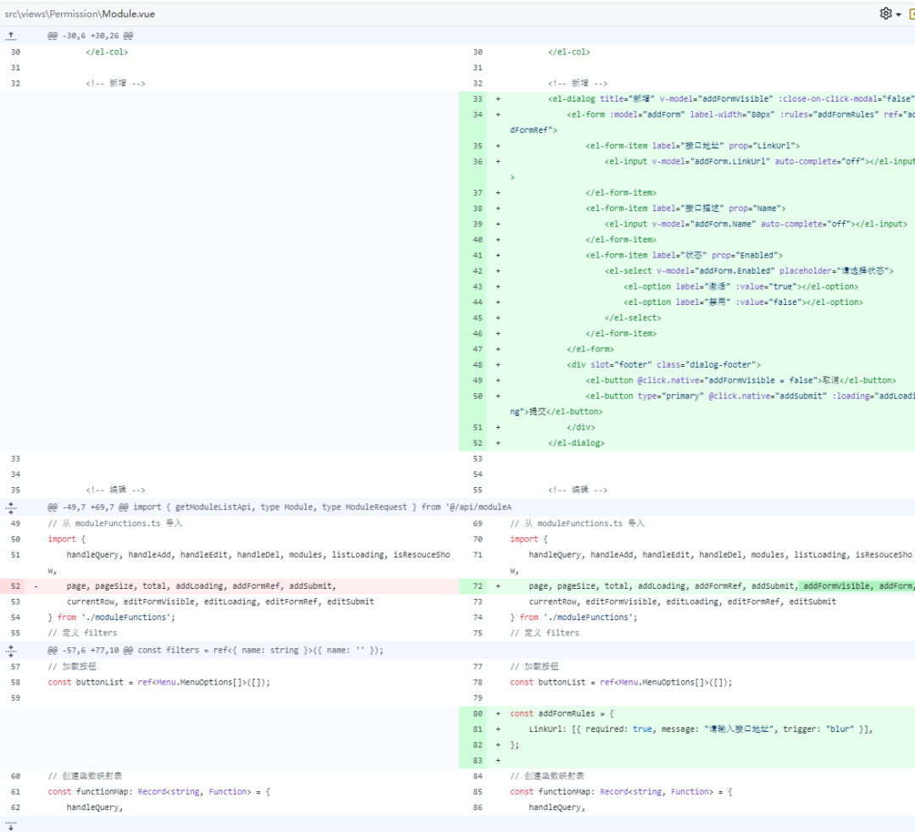915x832 pixels.
Task: Click added line 43 el-option :value="true"
Action: click(x=741, y=286)
